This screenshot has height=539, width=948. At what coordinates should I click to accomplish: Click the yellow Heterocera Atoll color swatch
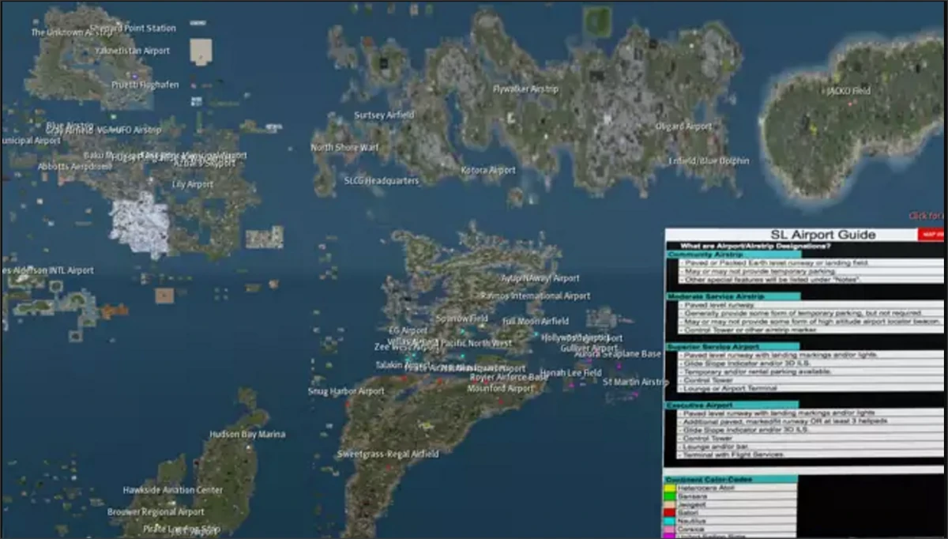(668, 488)
